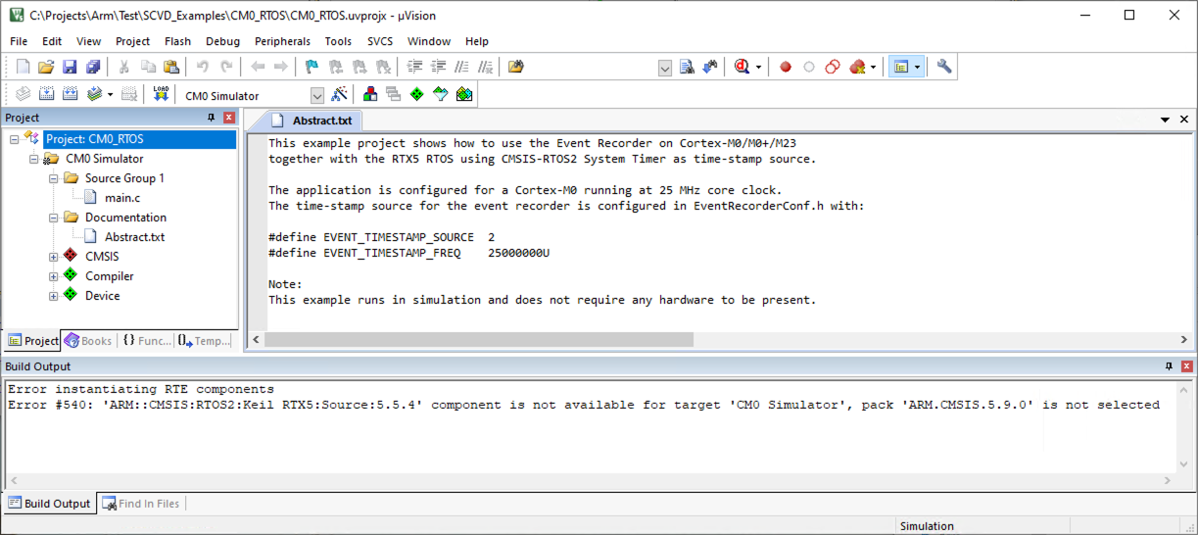Click the Find in Files icon
This screenshot has width=1198, height=535.
coord(688,67)
